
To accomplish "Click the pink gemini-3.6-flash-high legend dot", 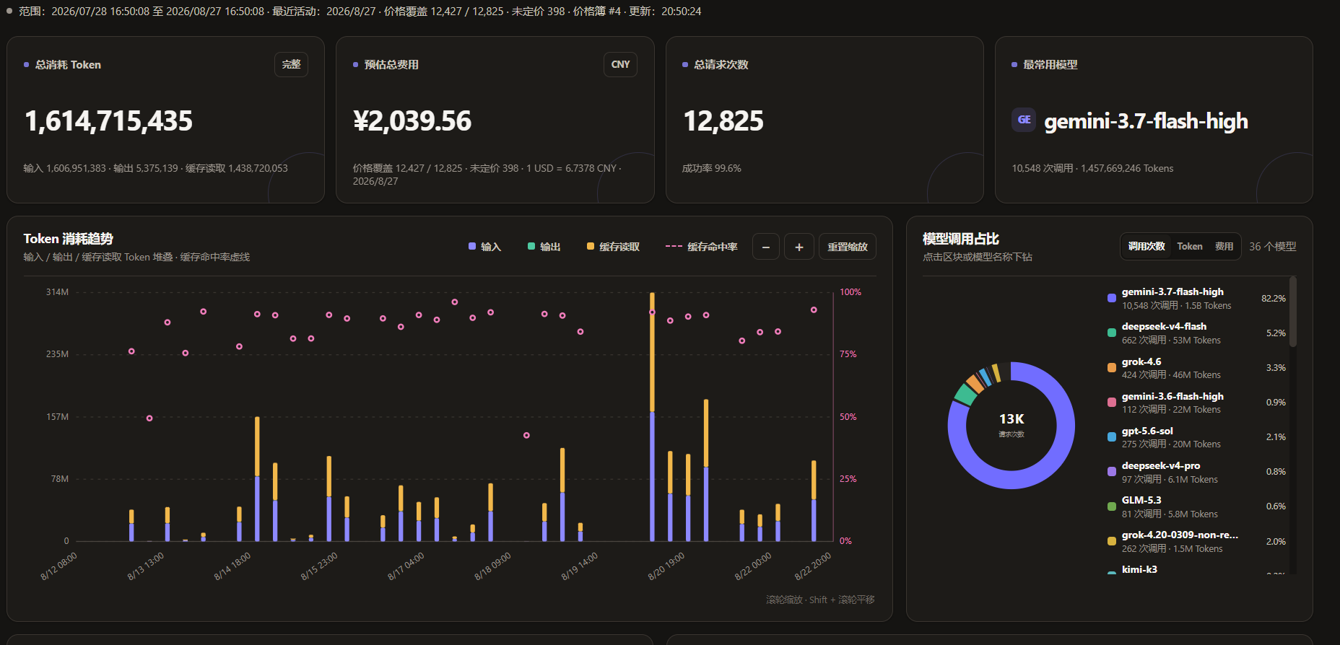I will tap(1112, 402).
